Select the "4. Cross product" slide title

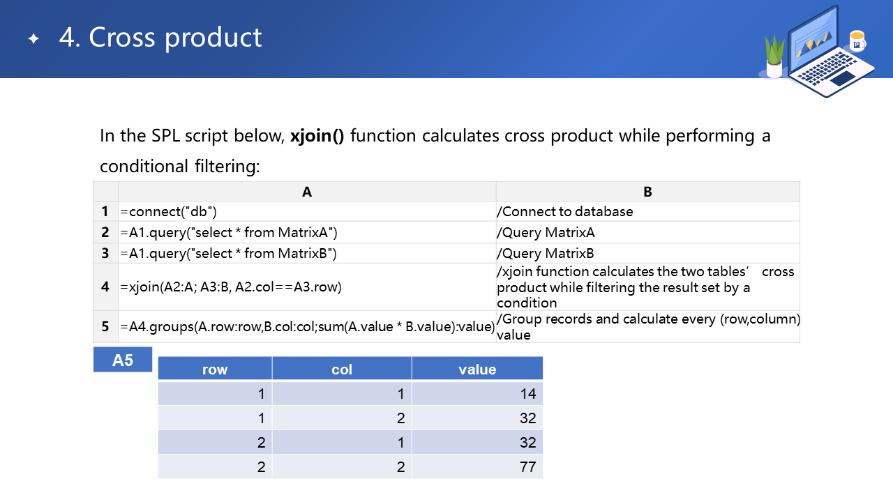(160, 38)
